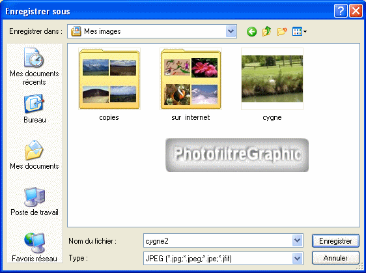Open the view menu icon
The image size is (366, 273).
(299, 31)
